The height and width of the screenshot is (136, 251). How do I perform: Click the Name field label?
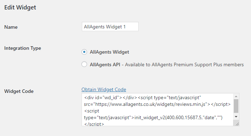(x=11, y=27)
